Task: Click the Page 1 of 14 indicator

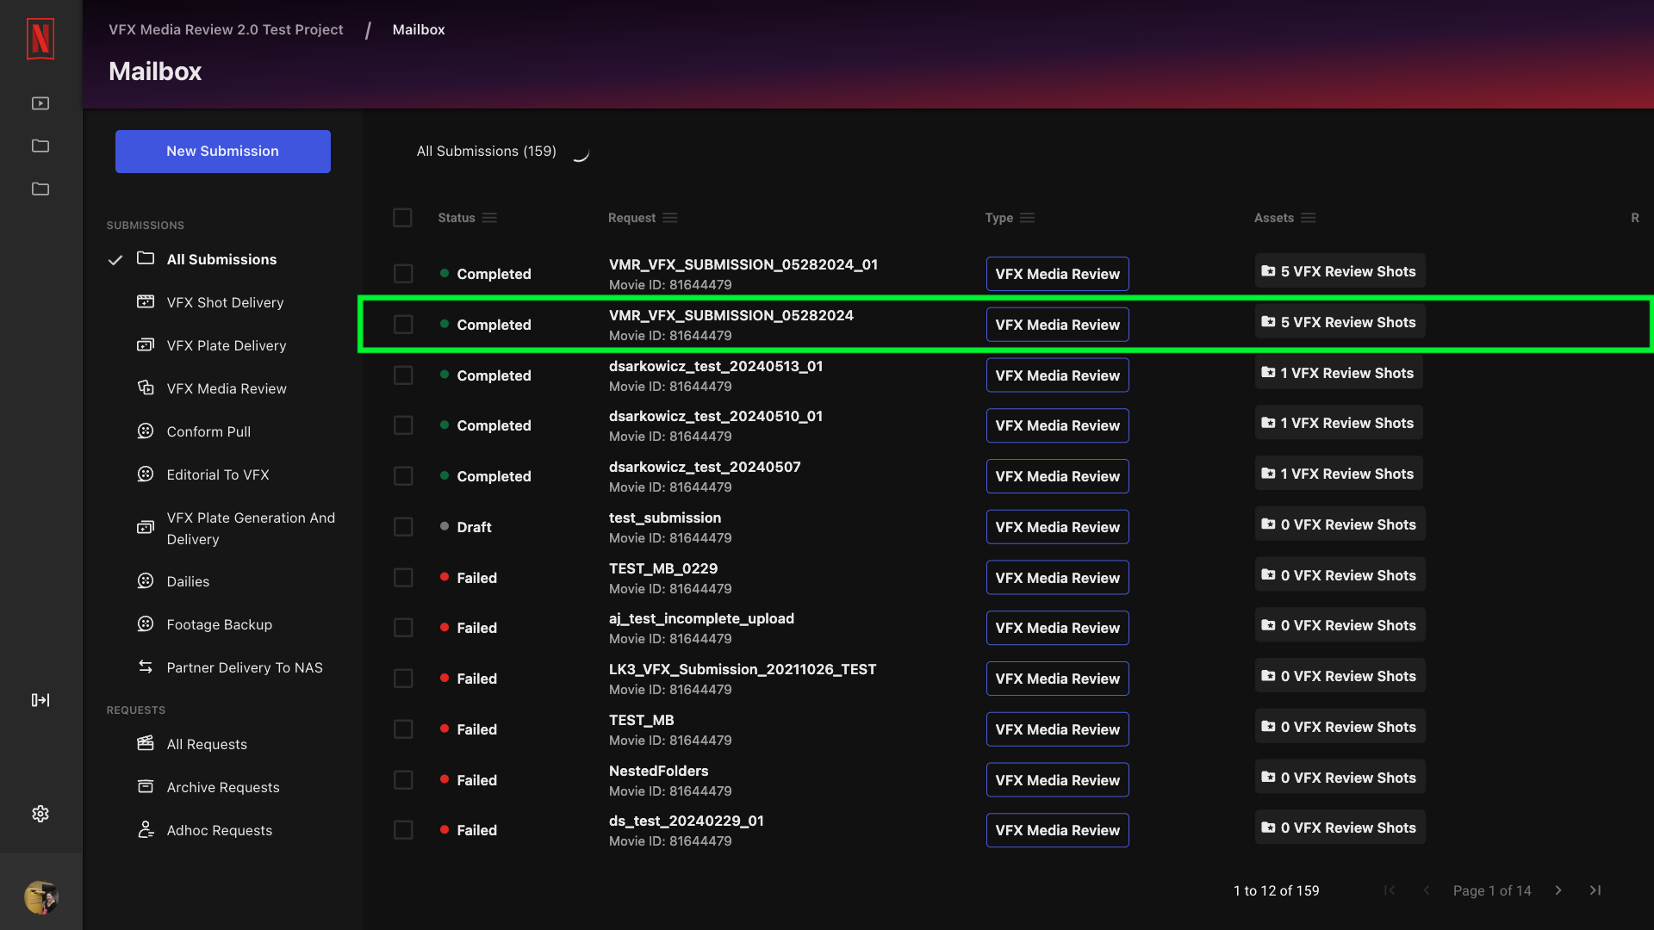Action: 1492,890
